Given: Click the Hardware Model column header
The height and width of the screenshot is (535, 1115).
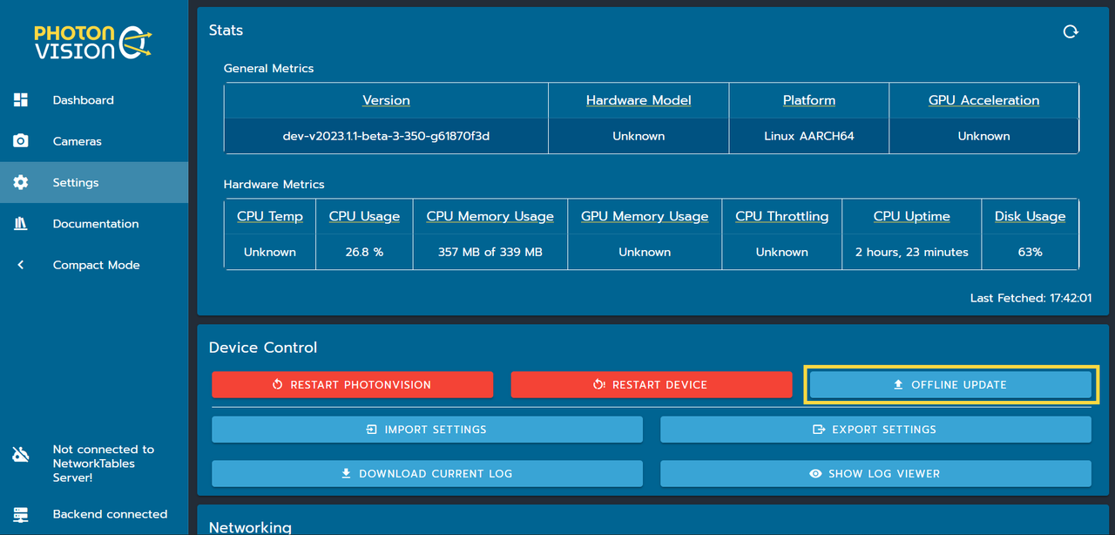Looking at the screenshot, I should tap(639, 100).
